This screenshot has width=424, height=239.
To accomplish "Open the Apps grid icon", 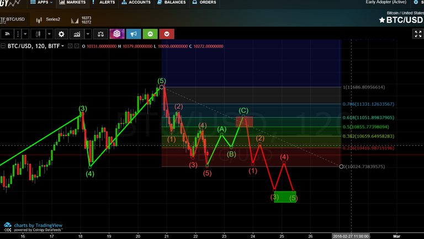I will pyautogui.click(x=33, y=2).
